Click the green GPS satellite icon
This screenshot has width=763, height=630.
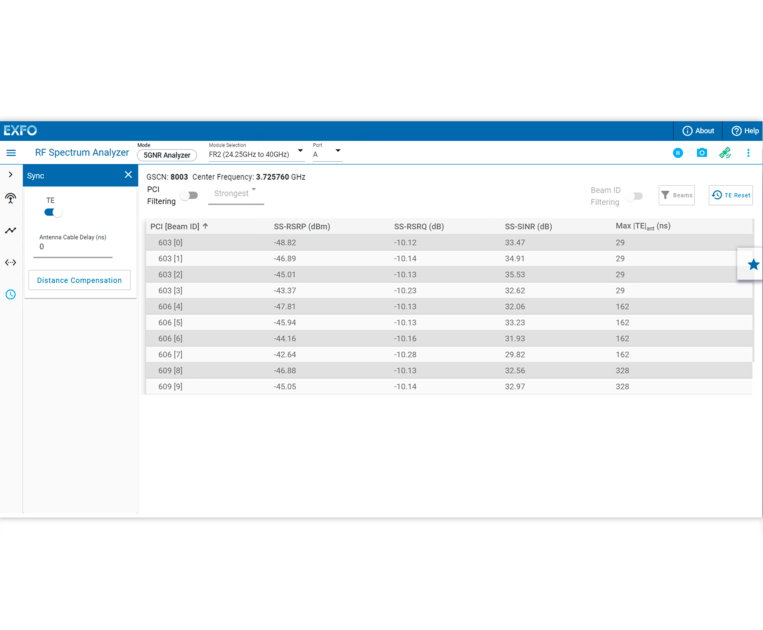pos(724,153)
